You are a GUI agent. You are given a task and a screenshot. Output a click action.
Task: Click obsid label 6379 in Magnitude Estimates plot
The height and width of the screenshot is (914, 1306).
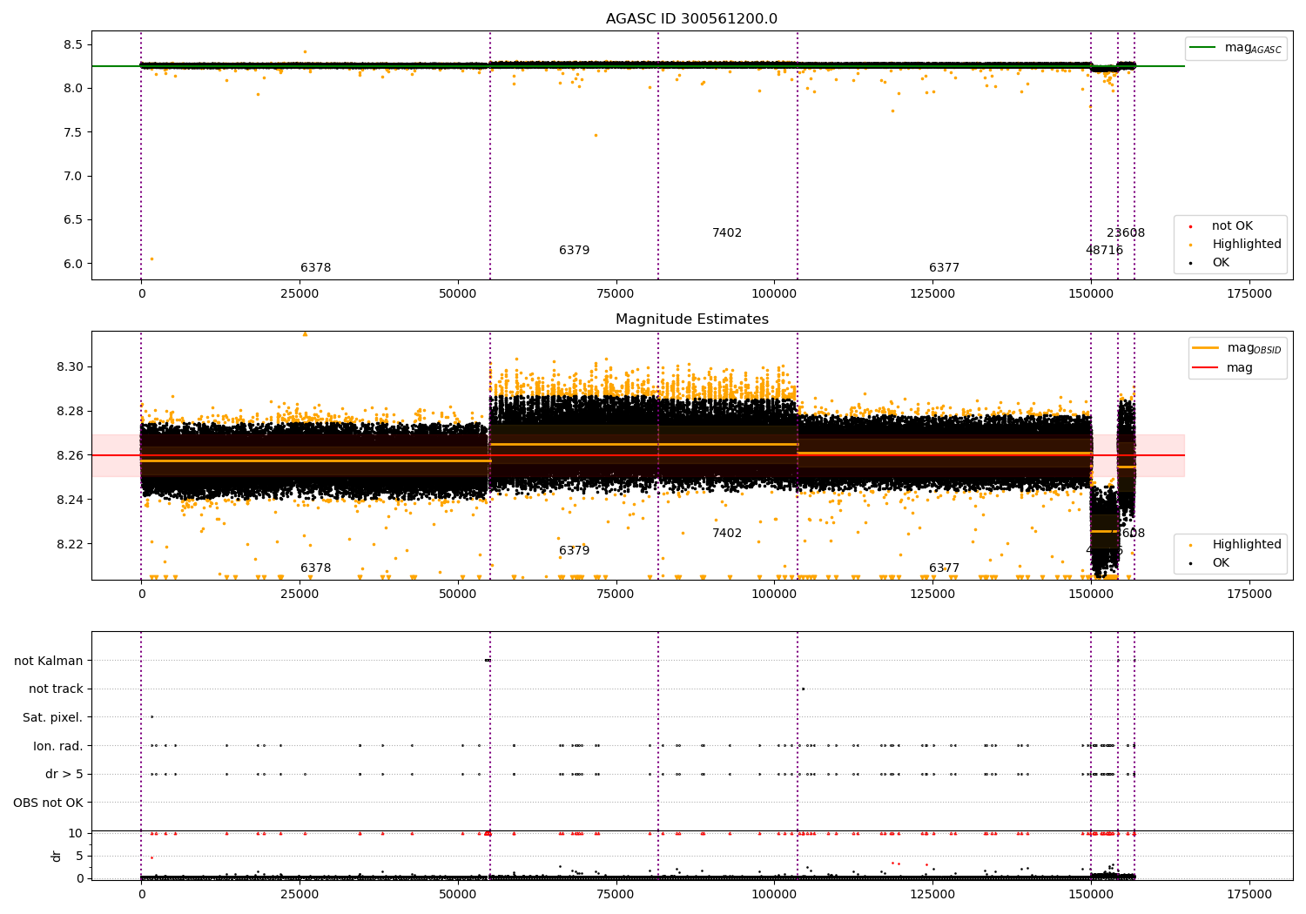(x=574, y=551)
